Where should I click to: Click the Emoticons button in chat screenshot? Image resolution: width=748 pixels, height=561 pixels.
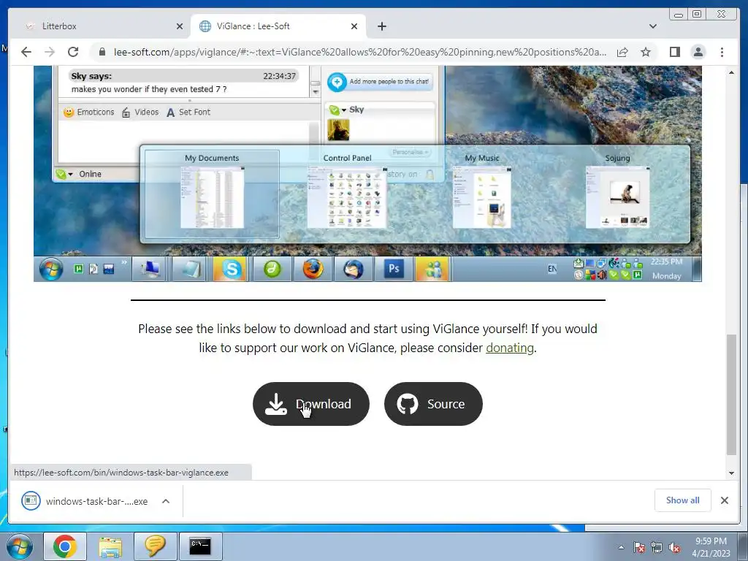[x=88, y=112]
